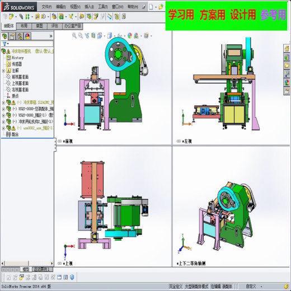Click the Zoom to Area icon
291x291 pixels.
click(81, 36)
